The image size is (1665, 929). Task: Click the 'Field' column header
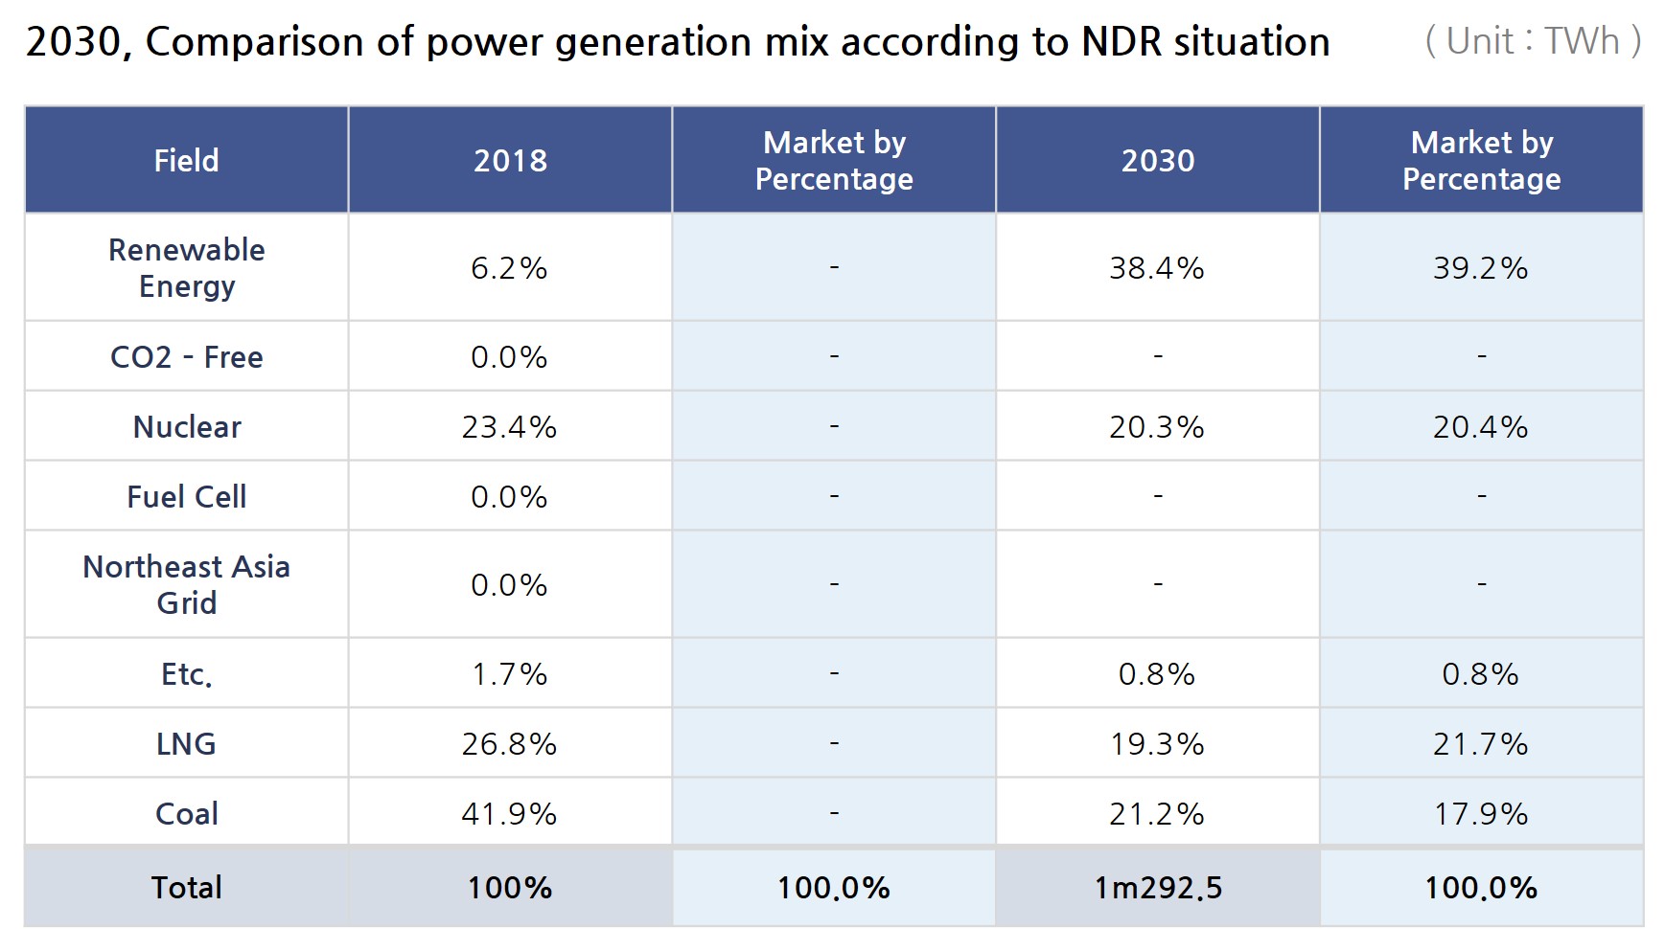click(186, 160)
